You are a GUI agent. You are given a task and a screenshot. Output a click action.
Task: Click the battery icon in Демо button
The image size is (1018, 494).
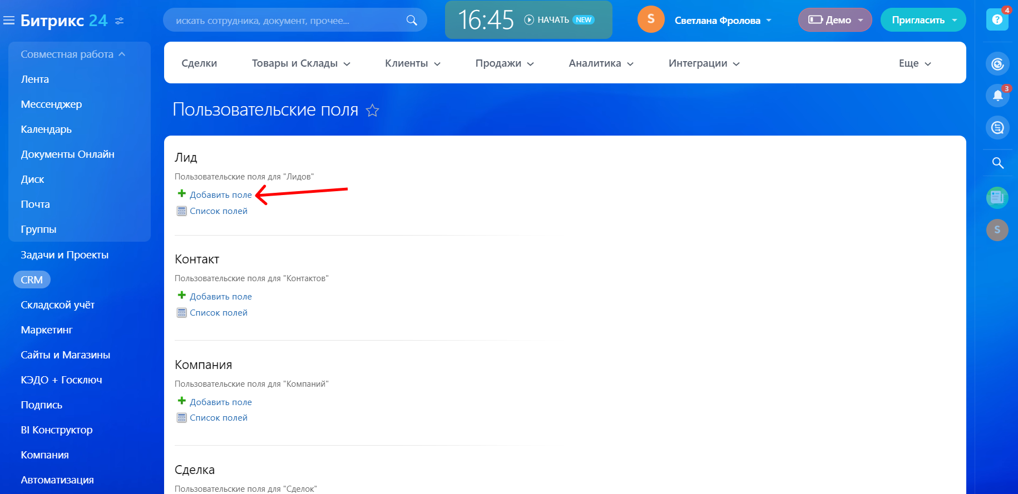(x=816, y=19)
